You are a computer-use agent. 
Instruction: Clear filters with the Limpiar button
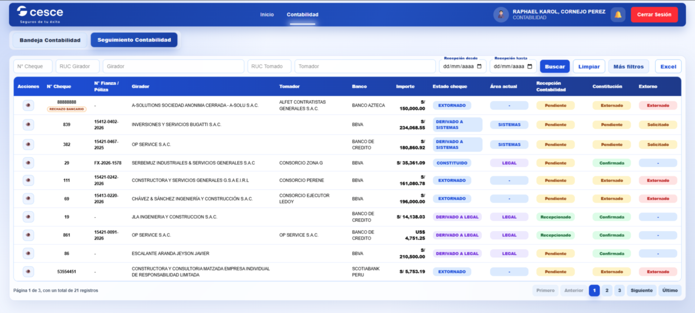click(589, 67)
